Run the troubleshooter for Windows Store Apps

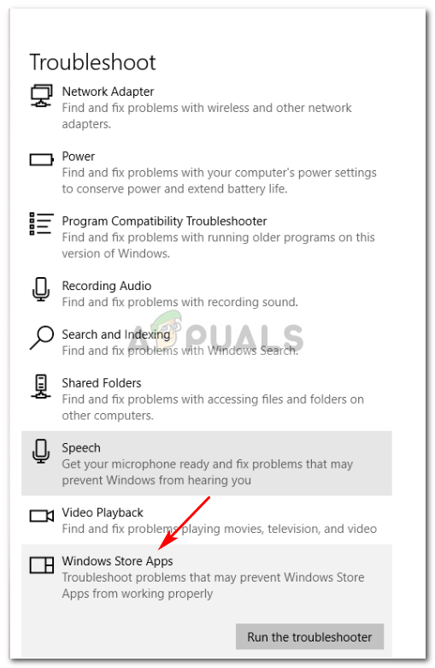pos(309,636)
